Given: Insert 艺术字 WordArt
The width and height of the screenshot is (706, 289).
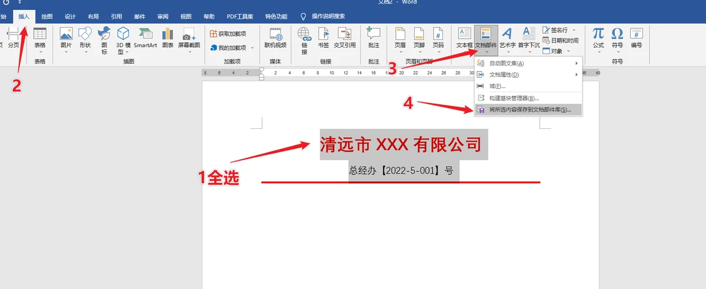Looking at the screenshot, I should point(507,40).
